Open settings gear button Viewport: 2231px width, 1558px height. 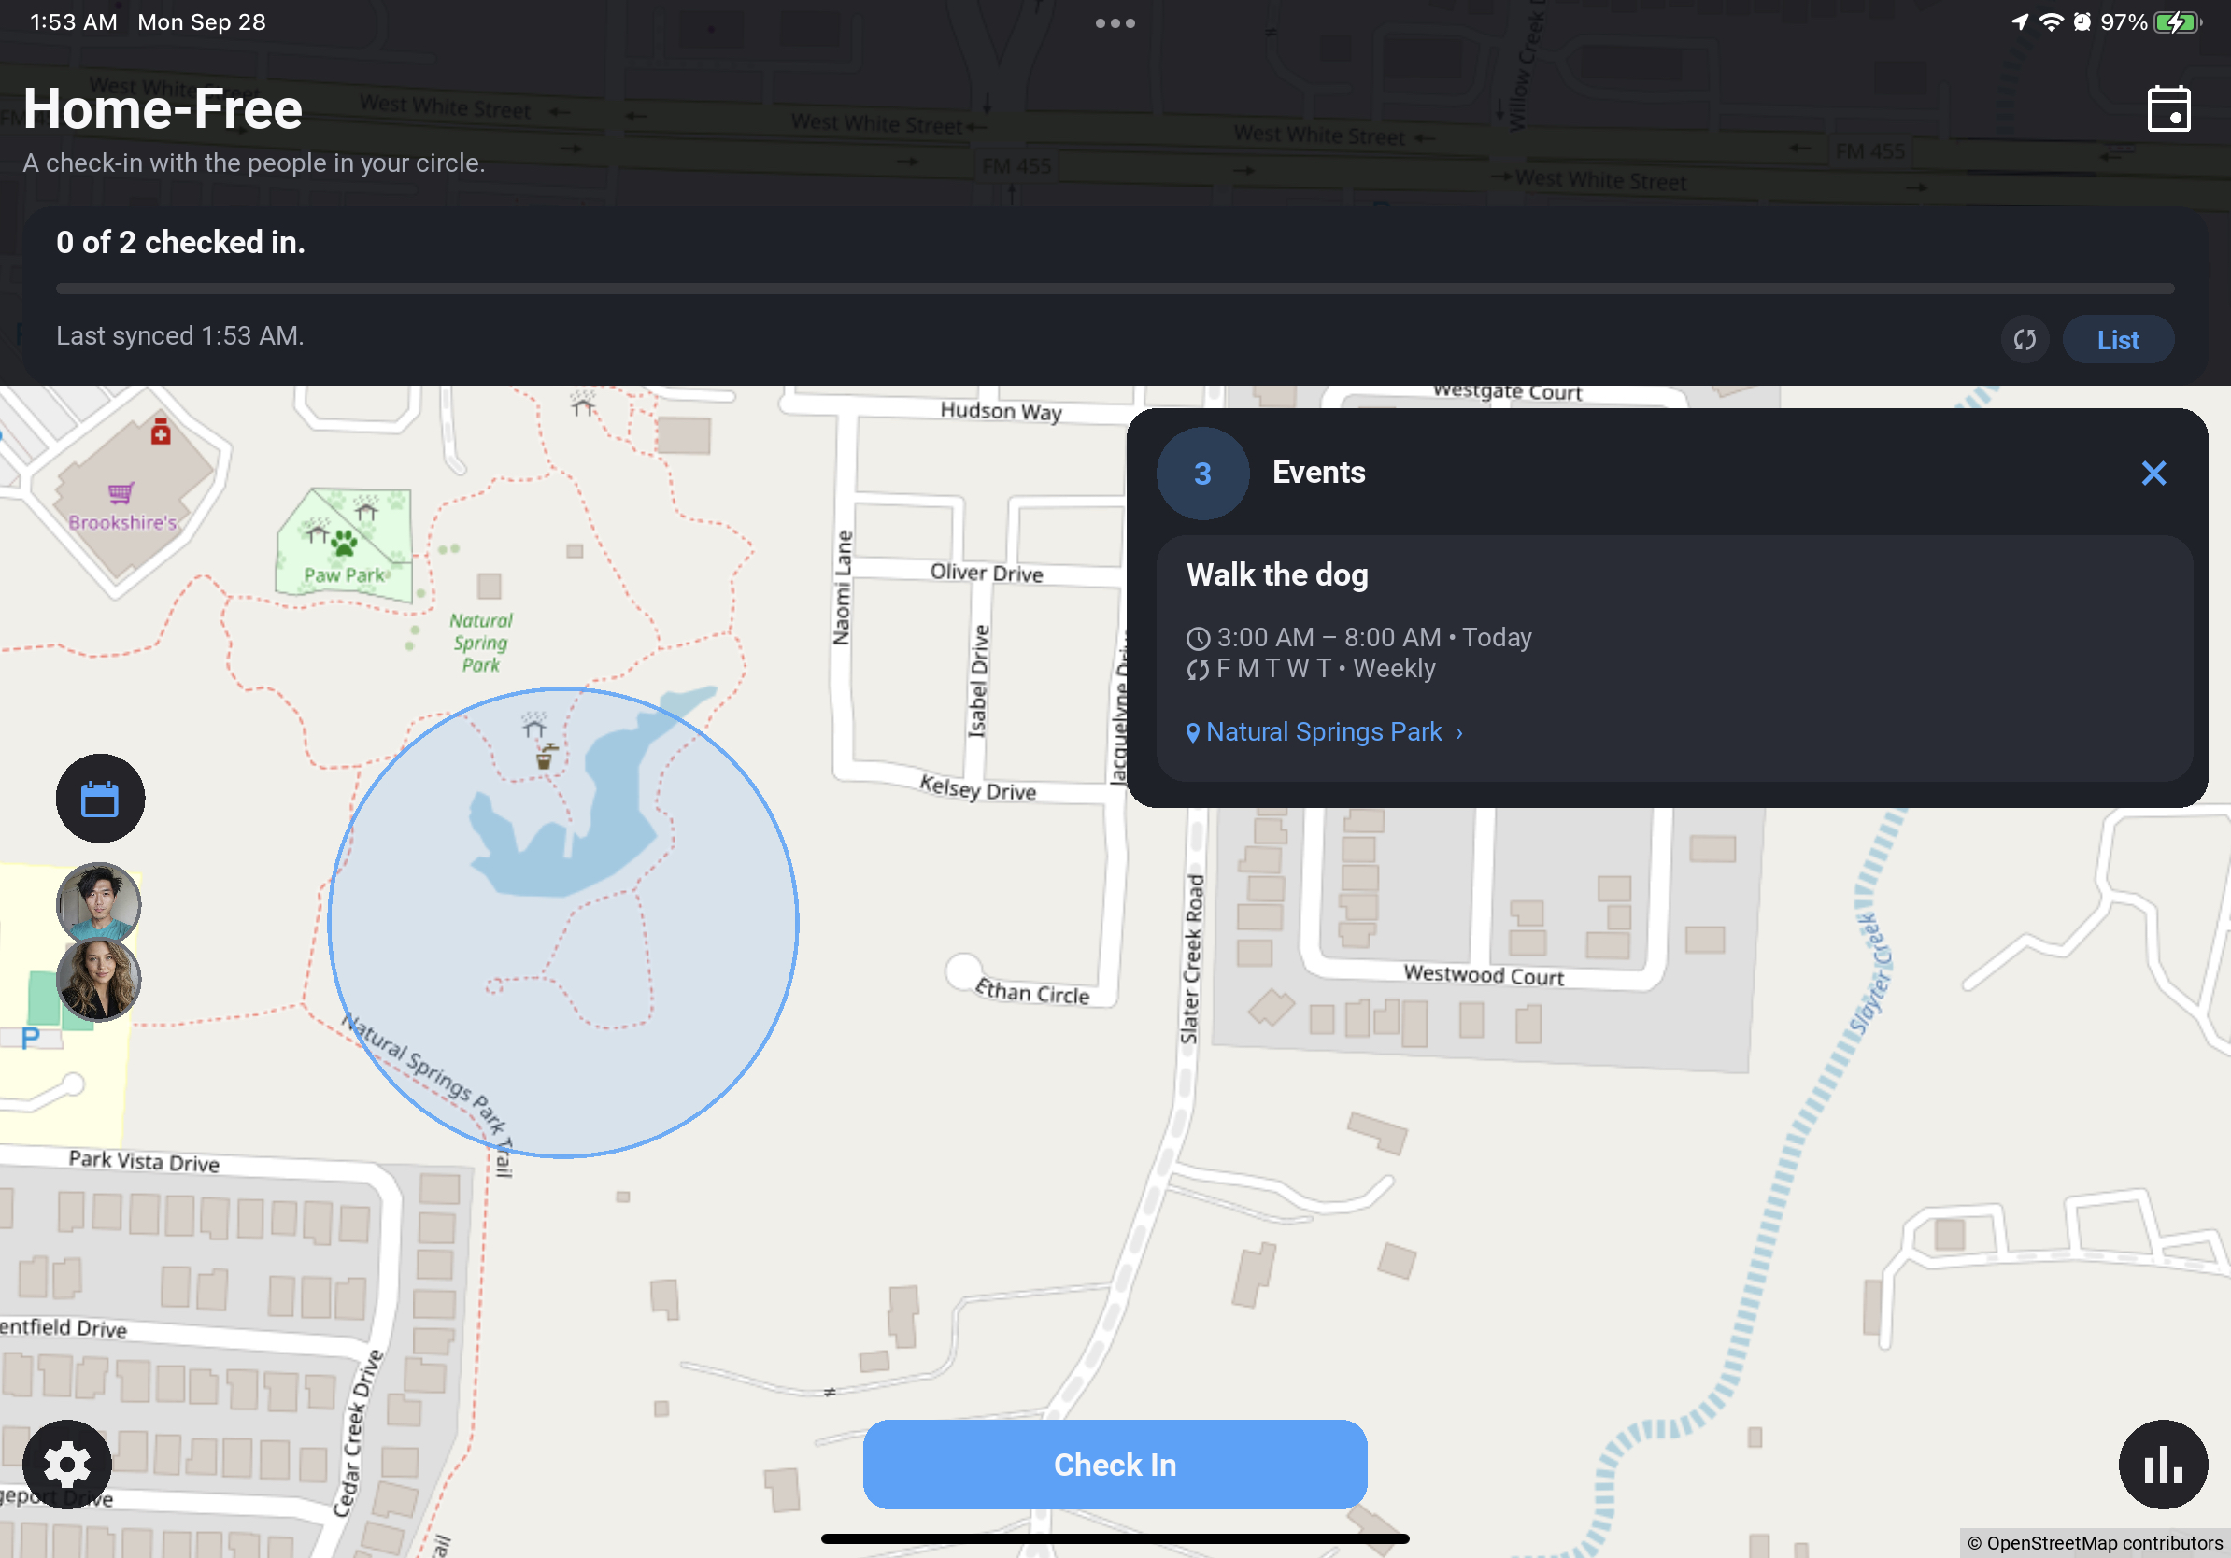point(67,1464)
